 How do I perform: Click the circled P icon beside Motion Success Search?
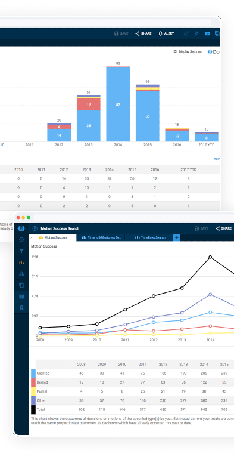[35, 229]
